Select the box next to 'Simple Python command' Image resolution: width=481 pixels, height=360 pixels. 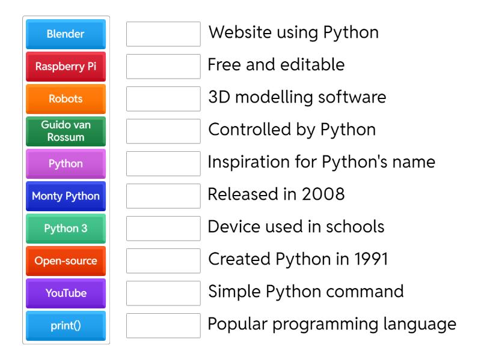(x=163, y=293)
